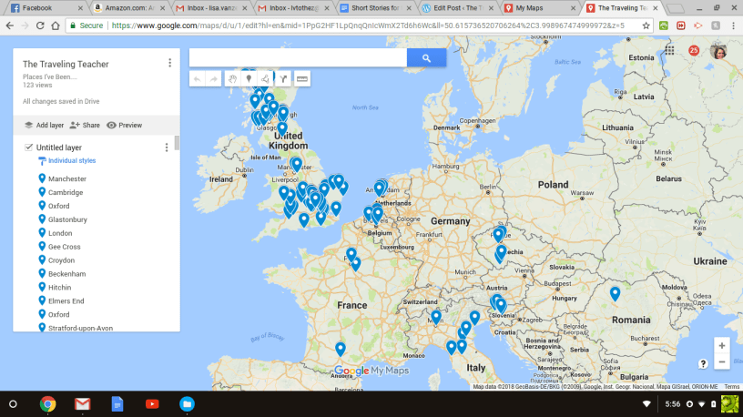Click the Share button
743x417 pixels.
point(85,125)
